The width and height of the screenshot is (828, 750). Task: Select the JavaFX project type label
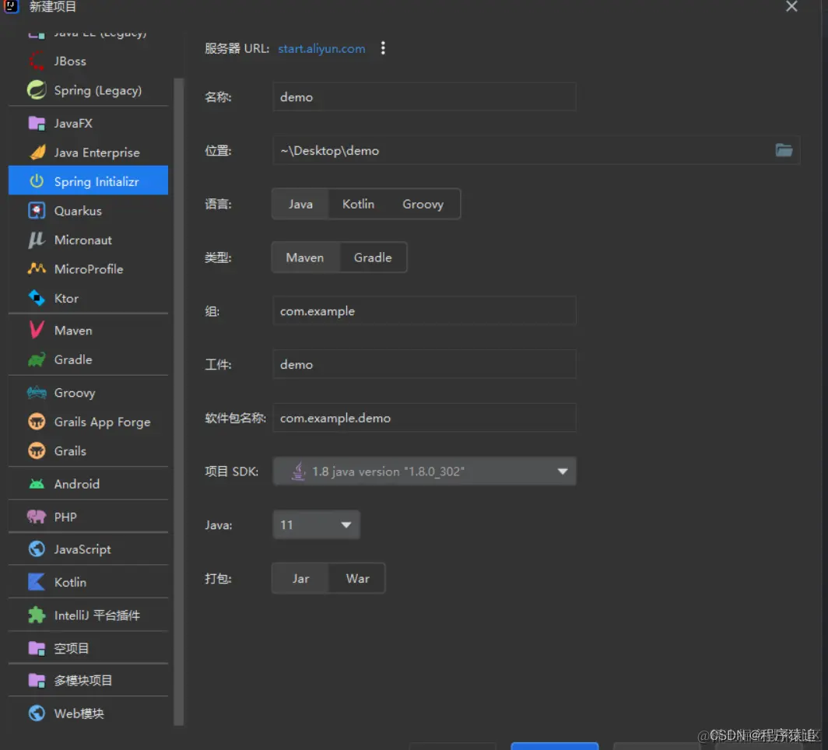pyautogui.click(x=73, y=124)
